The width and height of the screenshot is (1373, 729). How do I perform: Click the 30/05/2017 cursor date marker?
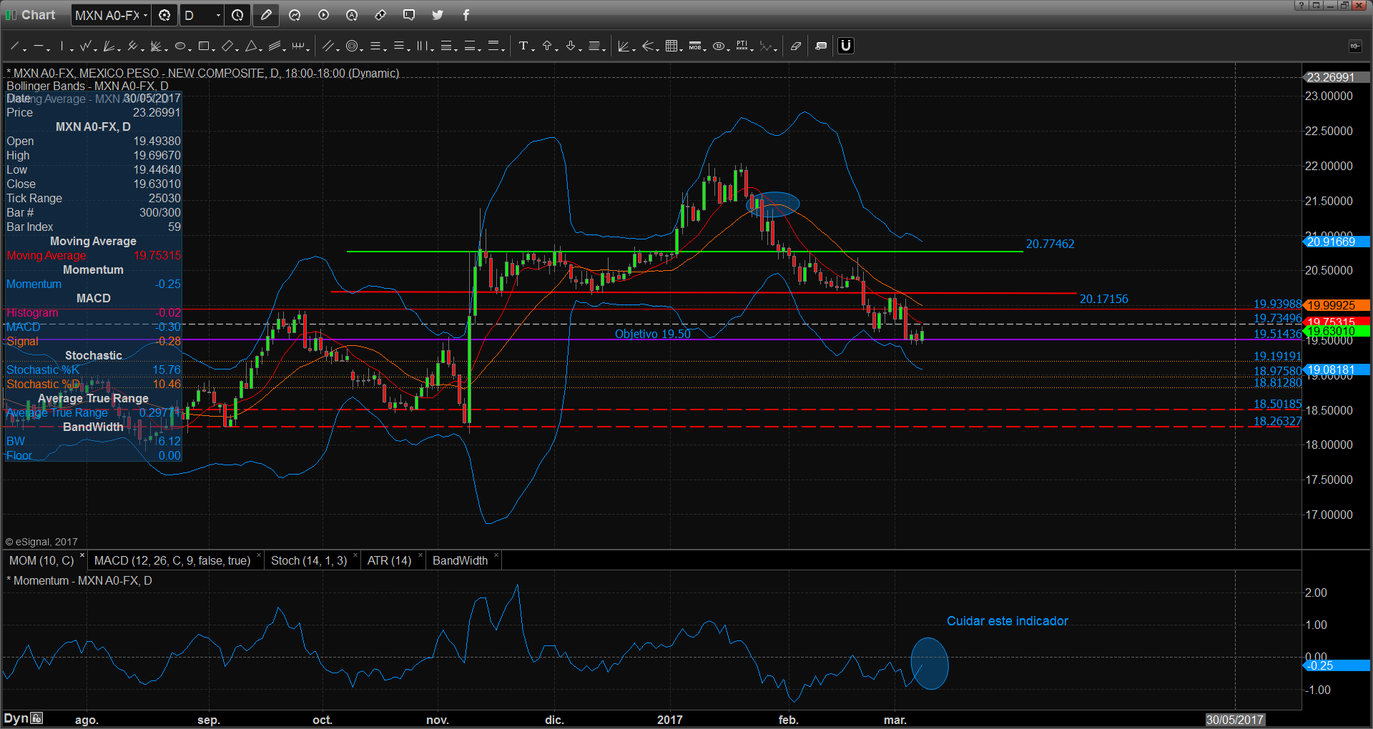[1235, 720]
